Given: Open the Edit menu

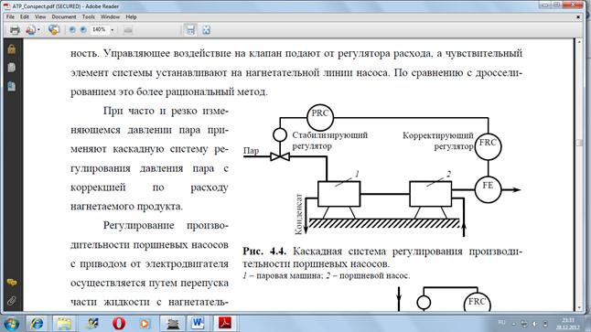Looking at the screenshot, I should coord(25,17).
